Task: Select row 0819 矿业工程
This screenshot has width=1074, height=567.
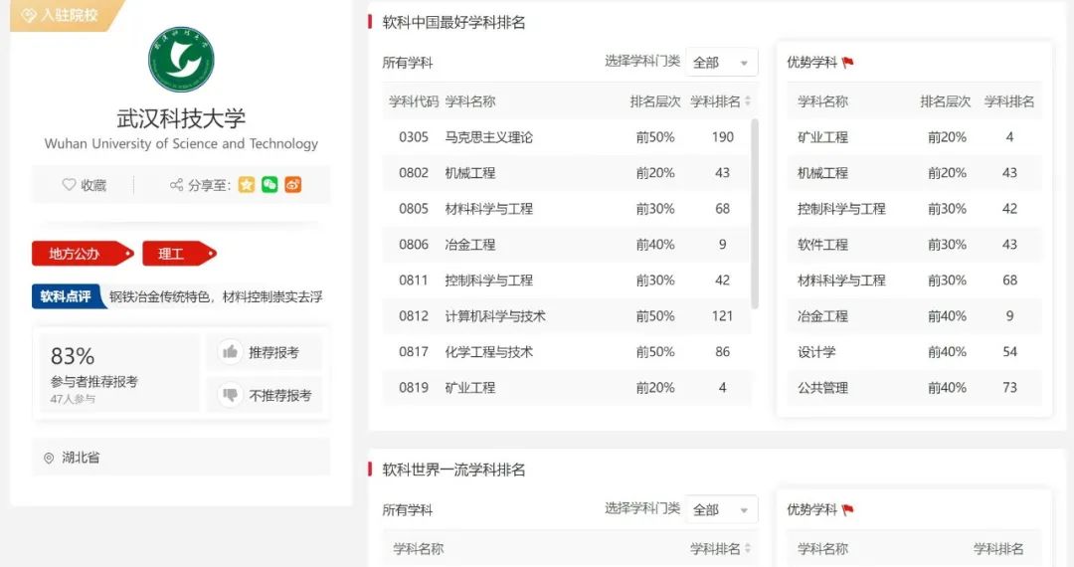Action: [567, 388]
